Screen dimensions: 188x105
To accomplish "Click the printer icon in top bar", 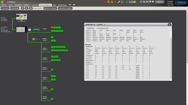I will (144, 2).
